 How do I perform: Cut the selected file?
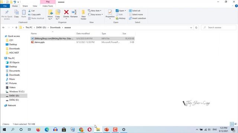(x=31, y=11)
